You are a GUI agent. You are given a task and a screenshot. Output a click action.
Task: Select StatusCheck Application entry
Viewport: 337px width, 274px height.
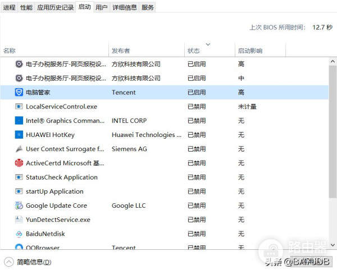point(62,177)
